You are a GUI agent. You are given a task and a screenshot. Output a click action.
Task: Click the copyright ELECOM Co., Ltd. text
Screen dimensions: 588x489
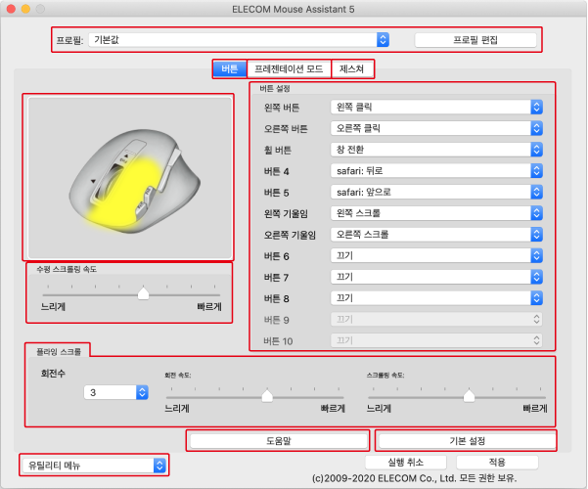click(x=414, y=478)
